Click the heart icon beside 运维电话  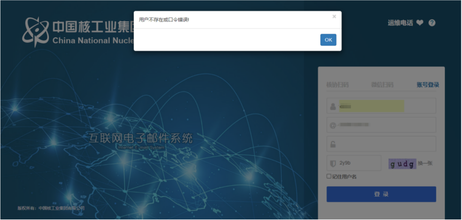420,23
